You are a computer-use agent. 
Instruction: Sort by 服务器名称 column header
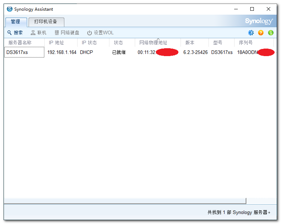(x=24, y=43)
